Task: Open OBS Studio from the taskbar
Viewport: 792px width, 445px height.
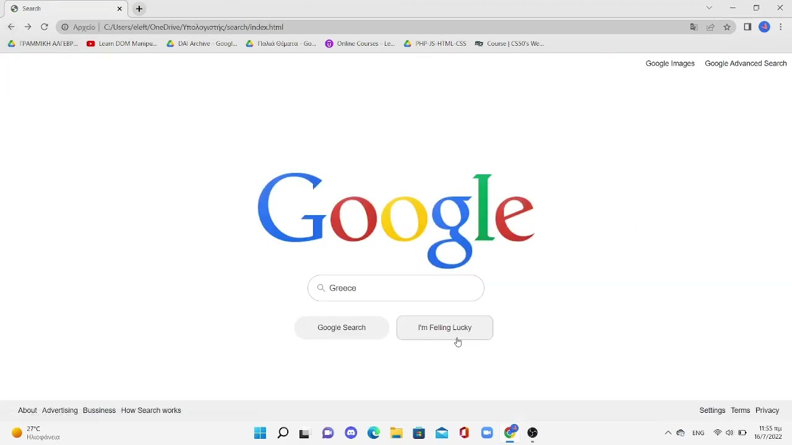Action: click(532, 433)
